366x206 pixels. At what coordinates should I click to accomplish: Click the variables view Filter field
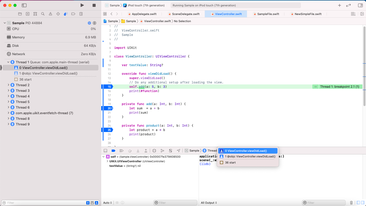point(175,203)
